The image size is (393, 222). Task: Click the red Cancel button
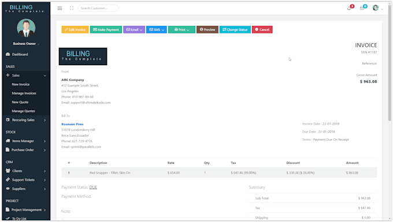(x=262, y=29)
